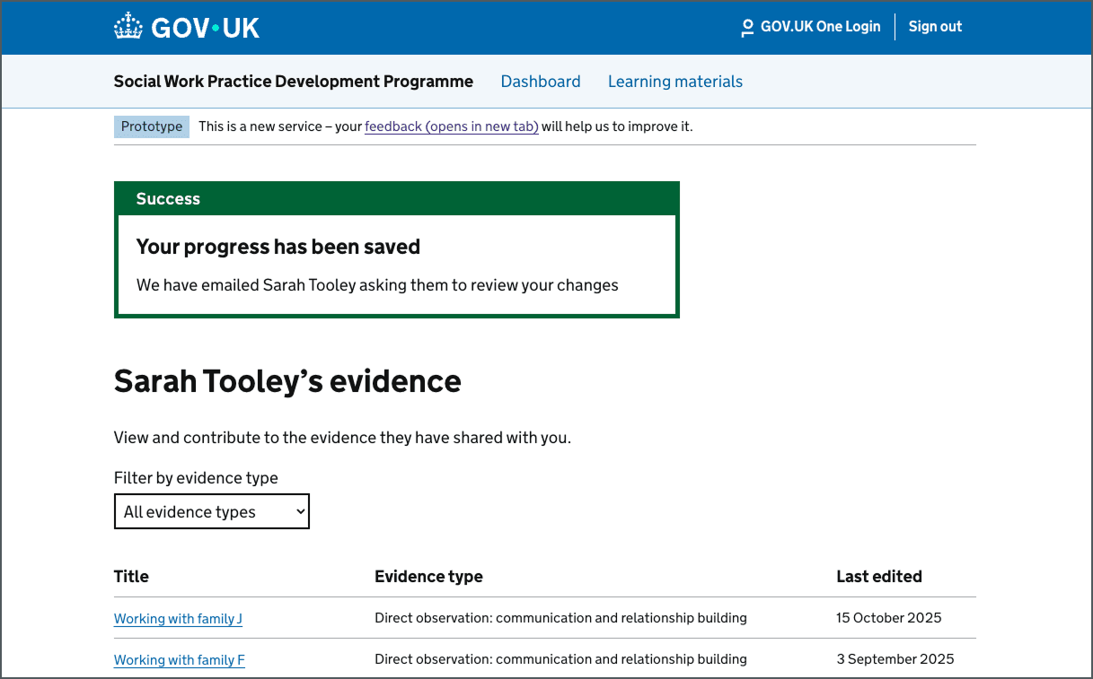This screenshot has width=1093, height=679.
Task: Click the GOV.UK crown logo
Action: point(128,26)
